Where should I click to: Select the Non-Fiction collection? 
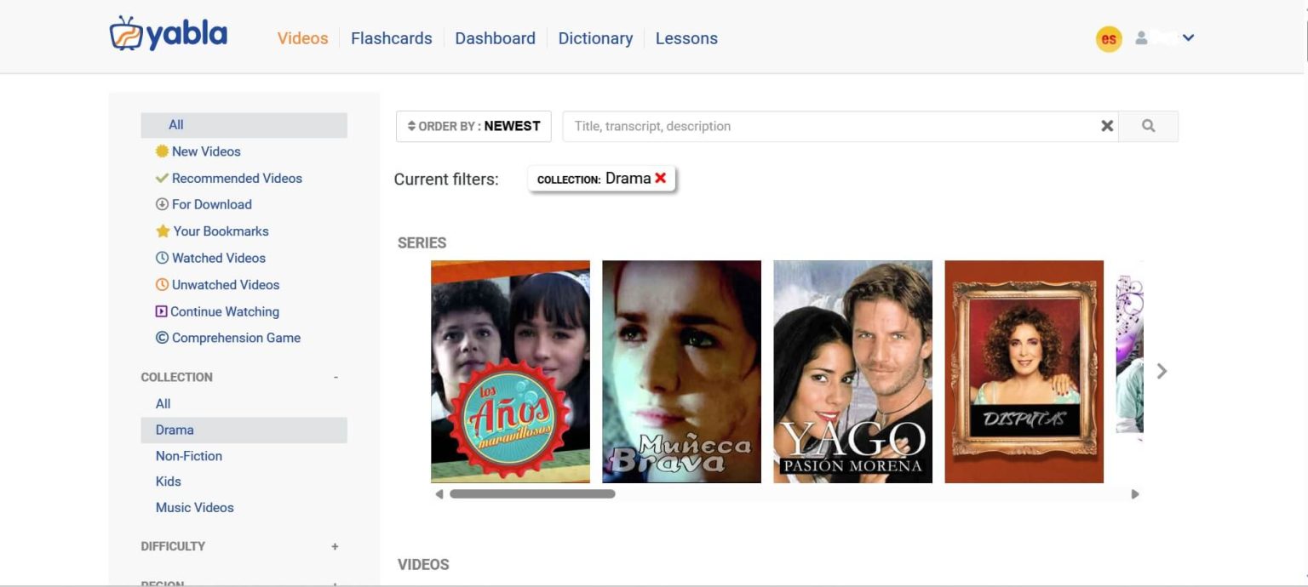(188, 456)
